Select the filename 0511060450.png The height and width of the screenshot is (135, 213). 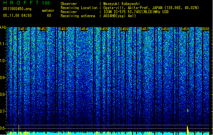[x=17, y=9]
